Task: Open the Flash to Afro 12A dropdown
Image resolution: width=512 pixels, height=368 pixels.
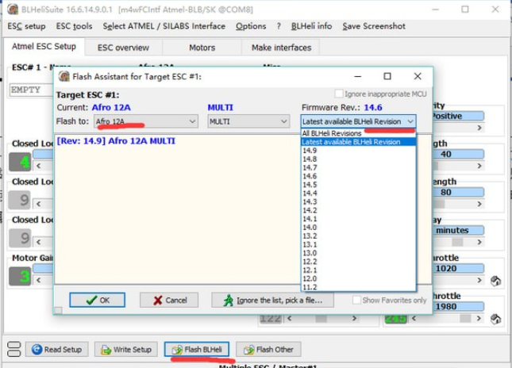Action: coord(145,121)
